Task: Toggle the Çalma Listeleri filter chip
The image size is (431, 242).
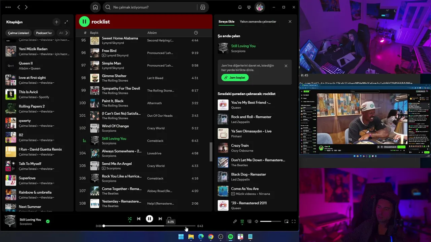Action: (19, 33)
